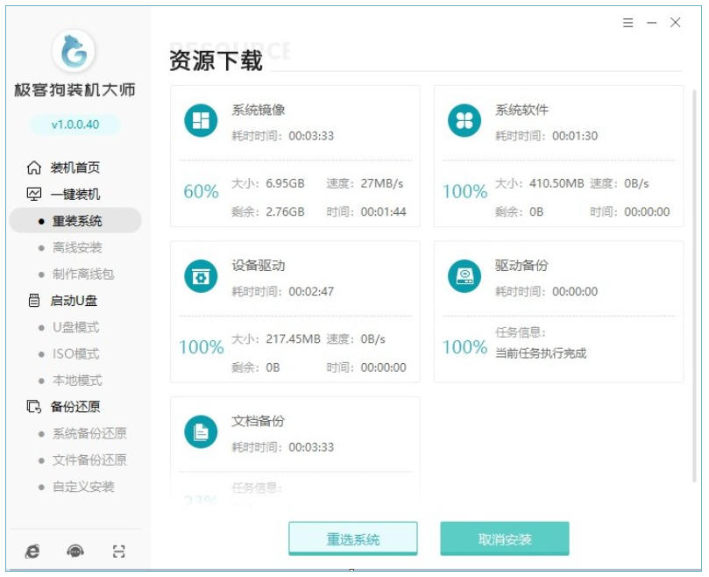The width and height of the screenshot is (709, 577).
Task: Click the 资源下载 page heading
Action: point(216,61)
